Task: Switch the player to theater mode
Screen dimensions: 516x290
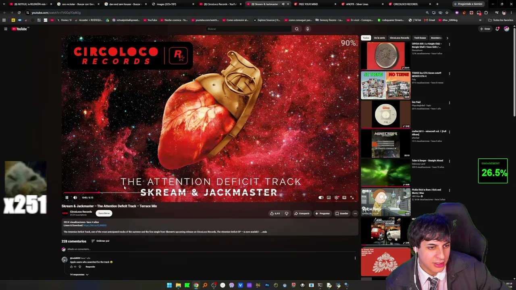Action: (344, 197)
